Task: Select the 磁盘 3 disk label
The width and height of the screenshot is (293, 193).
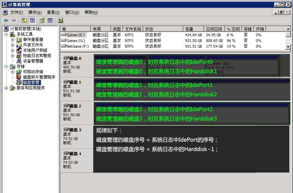Action: (77, 137)
